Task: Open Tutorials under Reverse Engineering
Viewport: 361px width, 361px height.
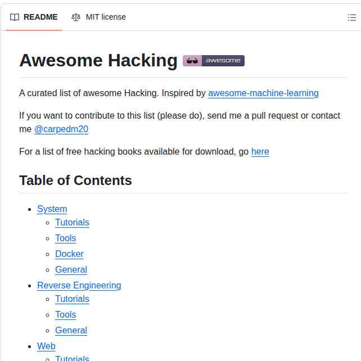Action: coord(72,299)
